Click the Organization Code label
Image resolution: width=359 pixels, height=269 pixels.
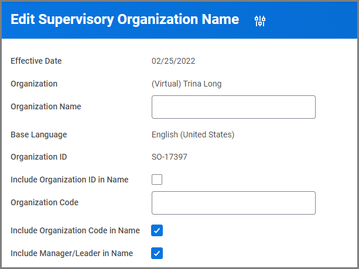click(x=45, y=202)
